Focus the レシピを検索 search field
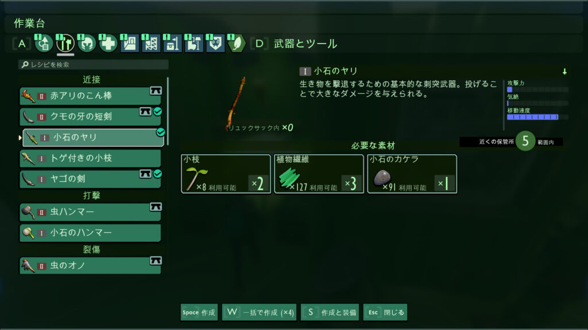Image resolution: width=588 pixels, height=330 pixels. pyautogui.click(x=94, y=65)
